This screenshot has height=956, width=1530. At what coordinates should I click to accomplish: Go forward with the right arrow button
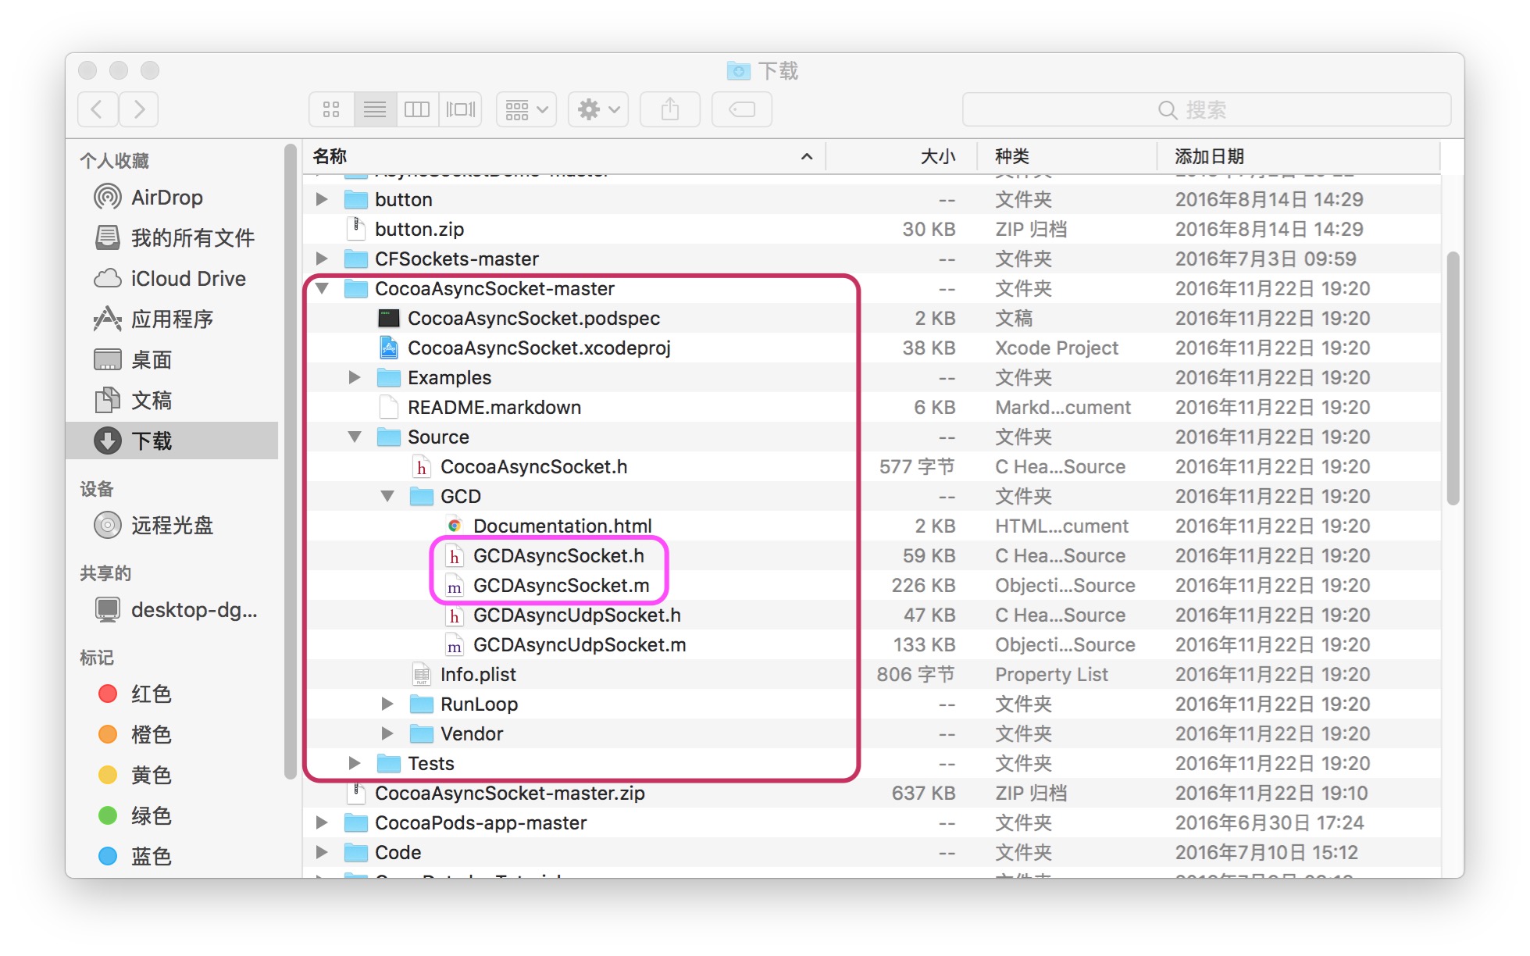pyautogui.click(x=139, y=109)
